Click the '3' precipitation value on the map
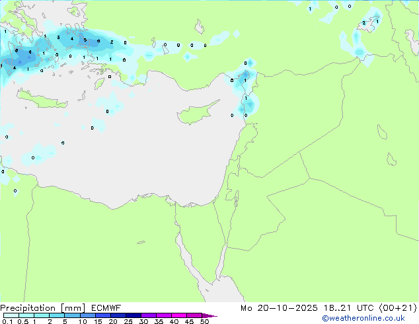The image size is (419, 324). pyautogui.click(x=58, y=38)
